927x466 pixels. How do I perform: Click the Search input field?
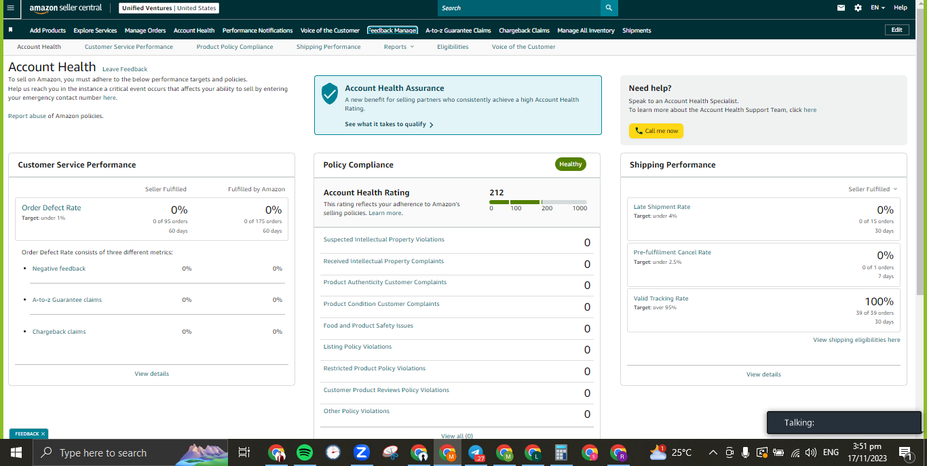(519, 8)
